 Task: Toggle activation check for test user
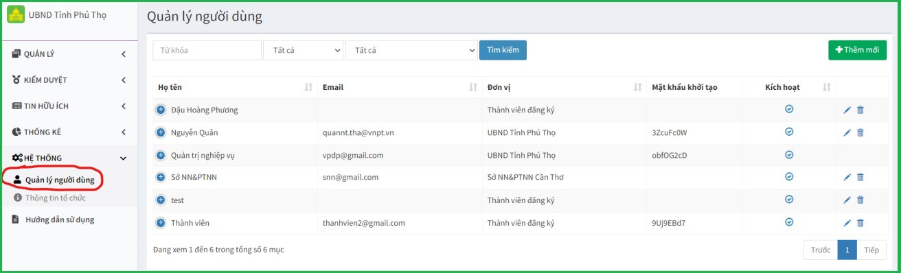789,200
